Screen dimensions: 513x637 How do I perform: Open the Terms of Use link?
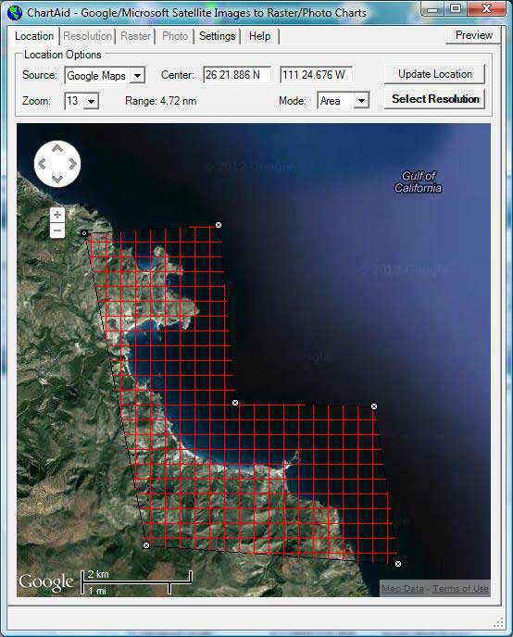pos(460,588)
